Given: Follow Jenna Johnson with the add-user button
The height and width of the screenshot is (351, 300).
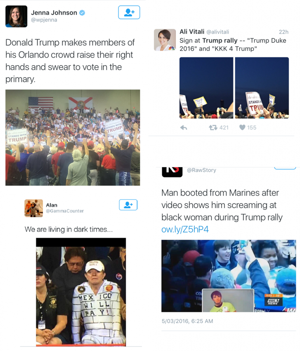Looking at the screenshot, I should pyautogui.click(x=129, y=12).
